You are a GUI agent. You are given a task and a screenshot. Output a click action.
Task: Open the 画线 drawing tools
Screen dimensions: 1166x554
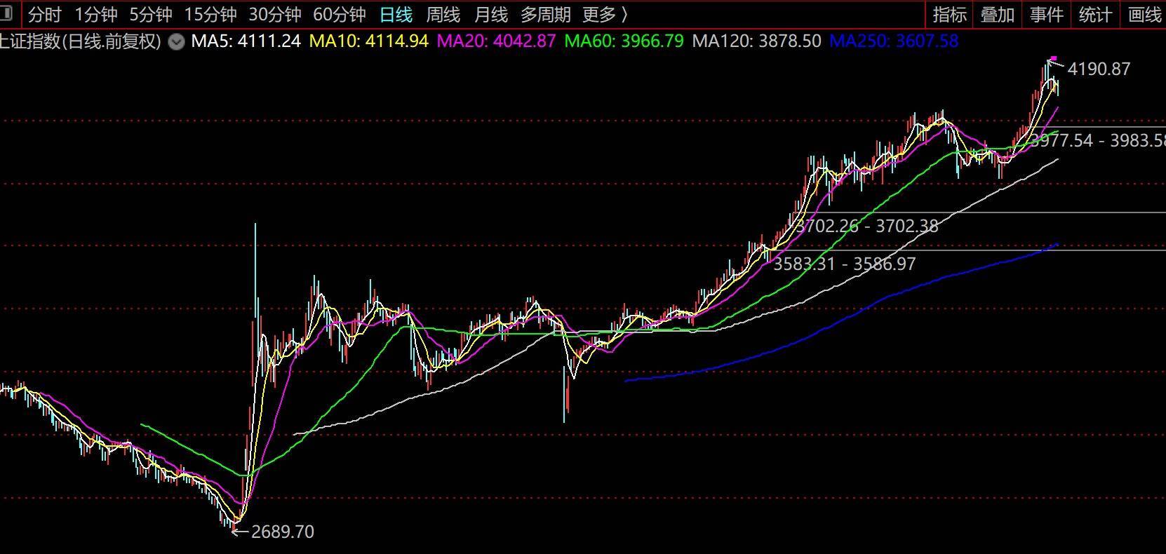point(1144,14)
